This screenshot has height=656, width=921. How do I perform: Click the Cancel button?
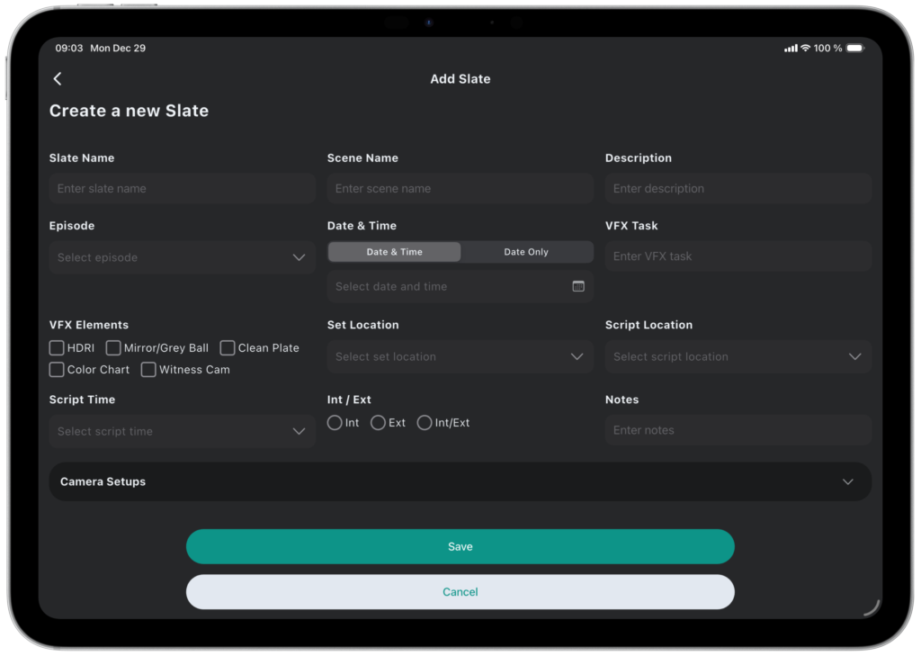click(x=460, y=592)
